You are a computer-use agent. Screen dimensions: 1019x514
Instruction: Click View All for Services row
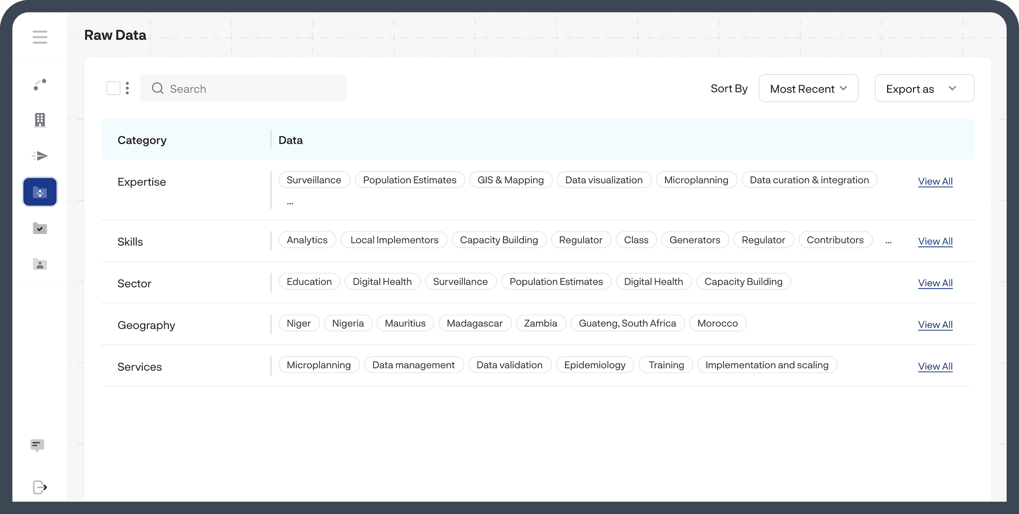[x=935, y=367]
